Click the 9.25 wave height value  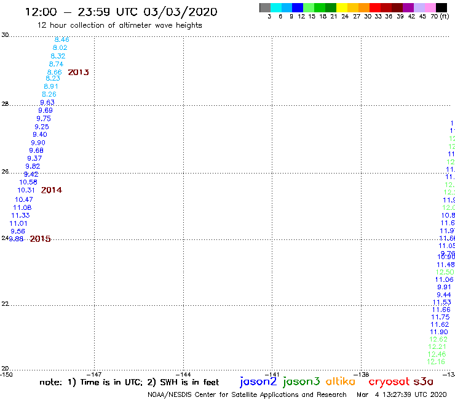point(42,127)
